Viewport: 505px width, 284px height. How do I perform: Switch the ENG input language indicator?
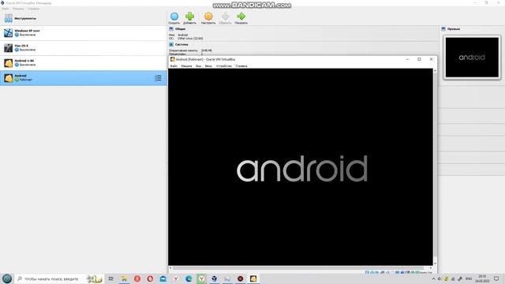pos(469,278)
